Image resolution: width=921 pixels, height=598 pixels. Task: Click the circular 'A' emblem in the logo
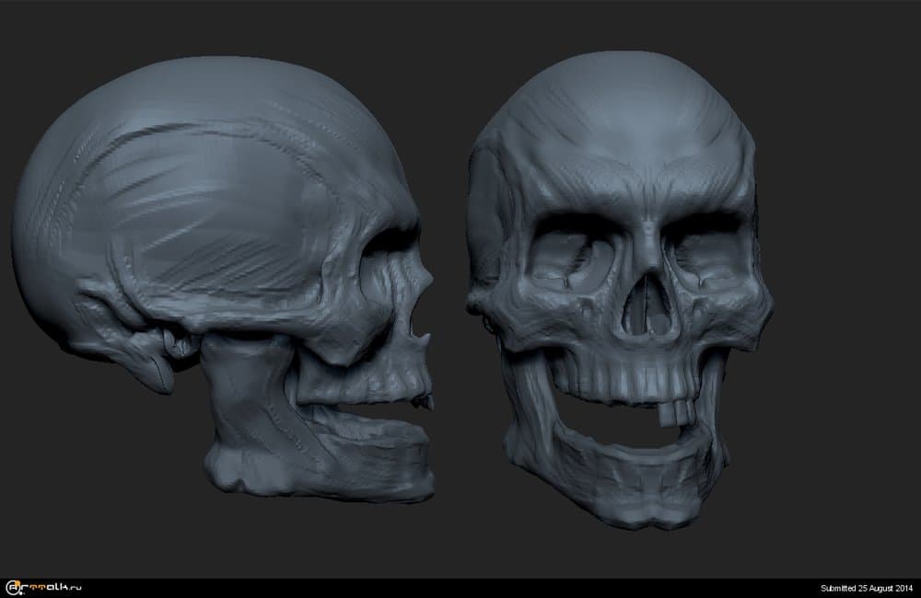[x=13, y=587]
